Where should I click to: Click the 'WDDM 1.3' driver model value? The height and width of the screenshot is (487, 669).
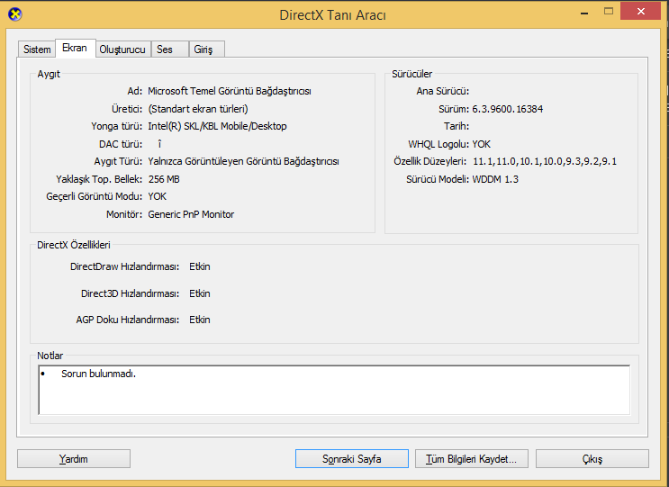point(495,179)
